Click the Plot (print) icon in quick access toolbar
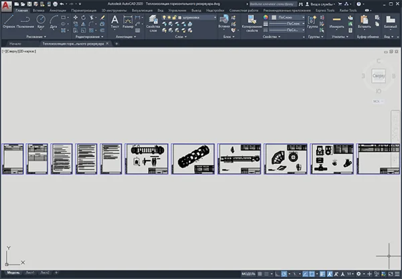Screen dimensions: 402x279 (55, 4)
